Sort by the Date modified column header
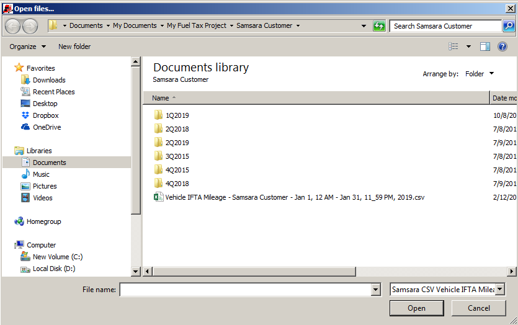518x325 pixels. pos(504,98)
